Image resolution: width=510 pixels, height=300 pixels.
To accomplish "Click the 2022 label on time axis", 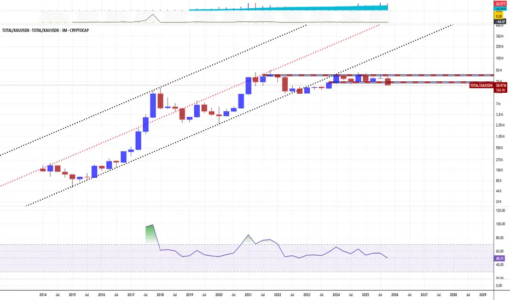I will coord(277,295).
